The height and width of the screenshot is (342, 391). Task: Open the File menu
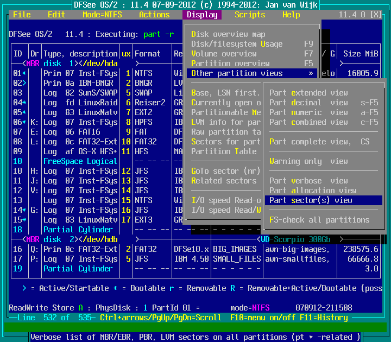[22, 15]
